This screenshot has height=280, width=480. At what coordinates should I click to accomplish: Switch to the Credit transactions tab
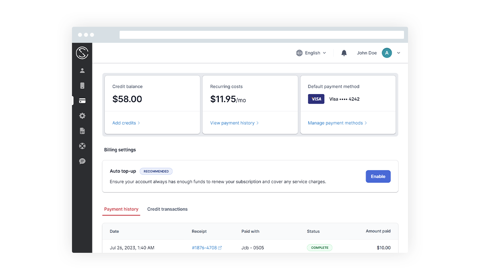167,209
